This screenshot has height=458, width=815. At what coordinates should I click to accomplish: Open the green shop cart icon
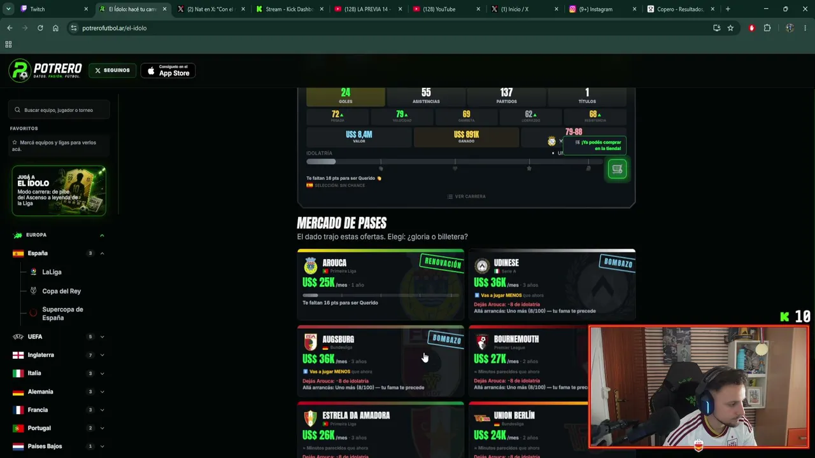617,169
